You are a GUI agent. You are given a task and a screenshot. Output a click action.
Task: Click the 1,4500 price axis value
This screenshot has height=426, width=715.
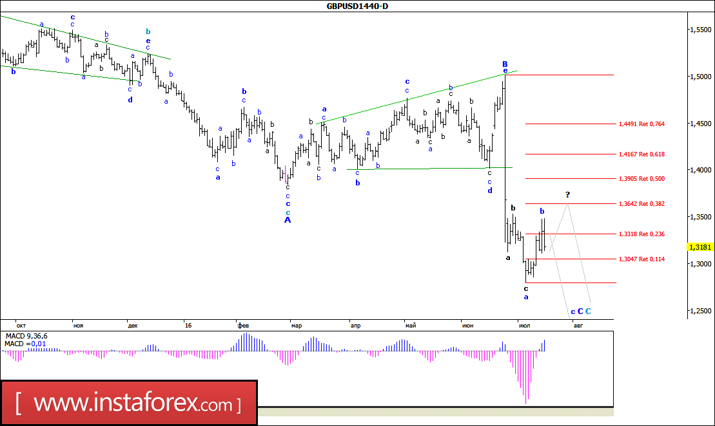[700, 124]
